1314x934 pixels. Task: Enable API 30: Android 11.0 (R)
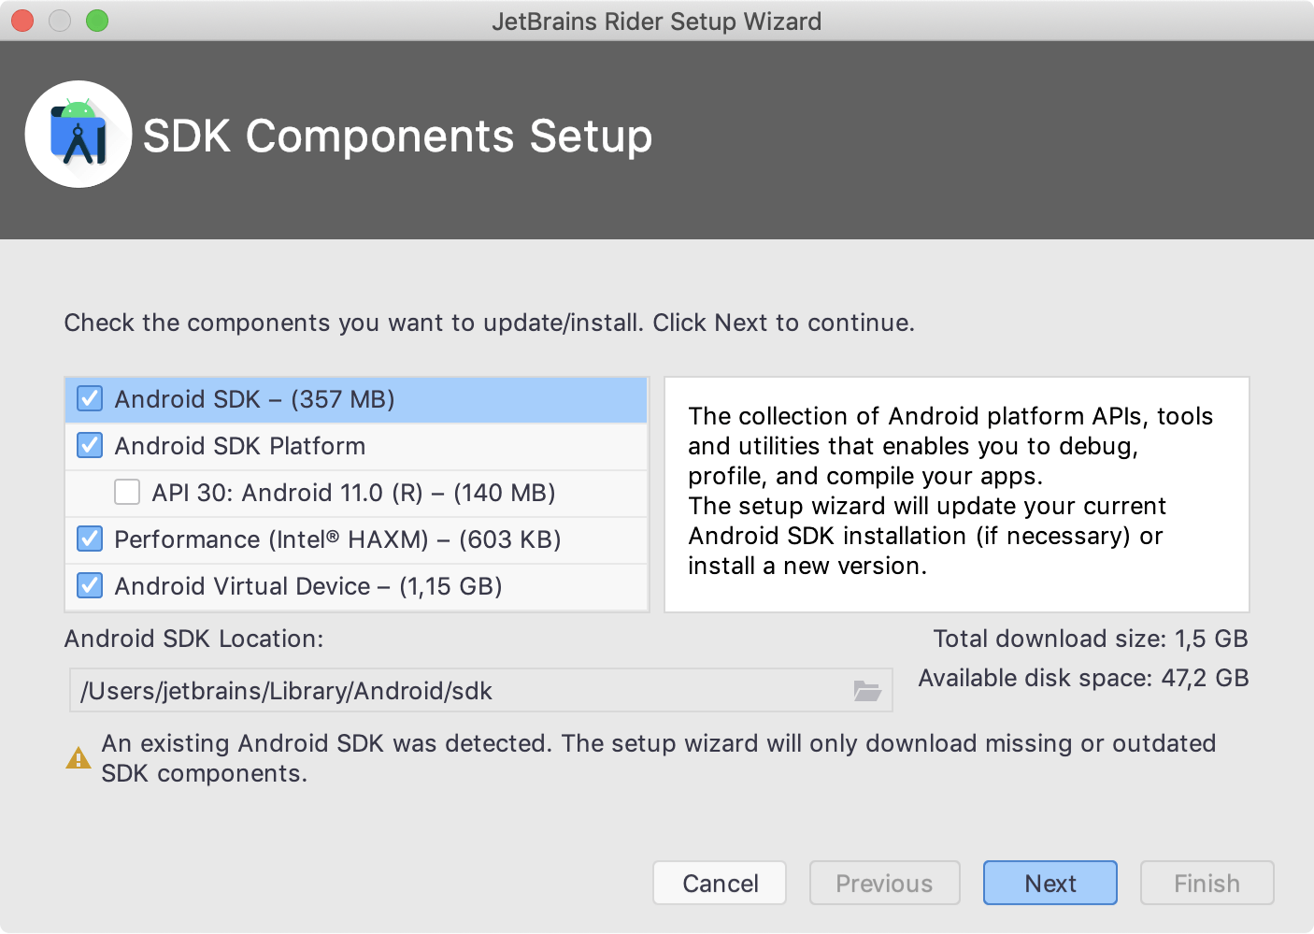127,493
